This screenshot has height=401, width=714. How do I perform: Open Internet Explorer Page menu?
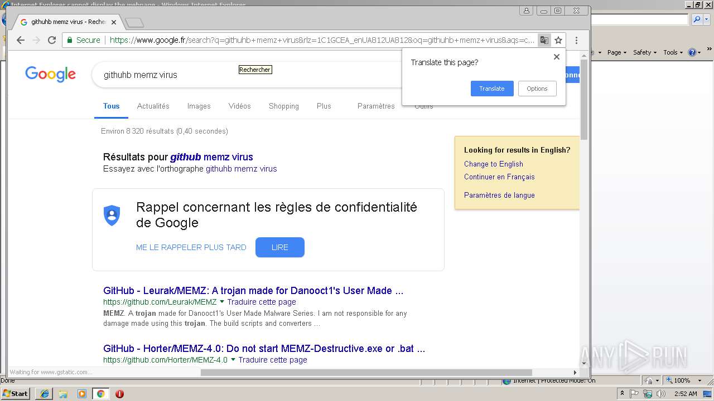coord(616,52)
